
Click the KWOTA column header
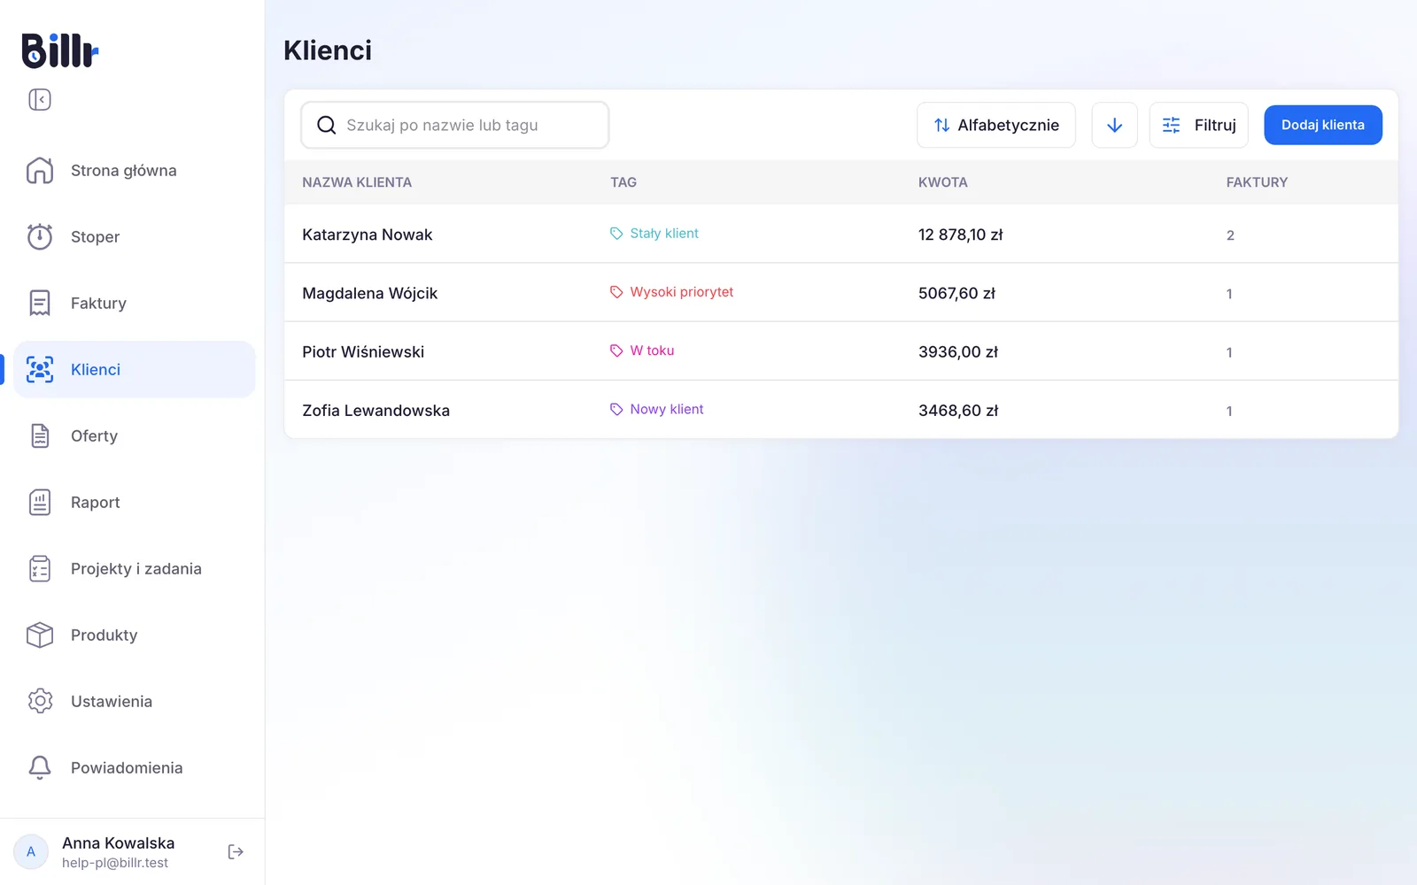tap(943, 182)
